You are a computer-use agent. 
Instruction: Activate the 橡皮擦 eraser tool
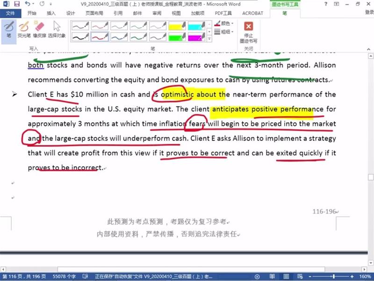39,30
